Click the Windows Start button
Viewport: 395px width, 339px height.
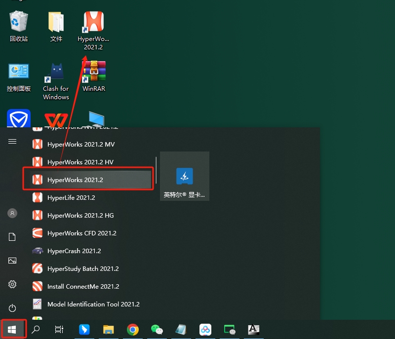coord(12,329)
